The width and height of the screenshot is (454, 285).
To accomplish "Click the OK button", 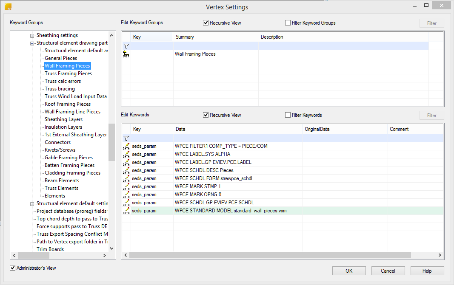I will [x=349, y=271].
